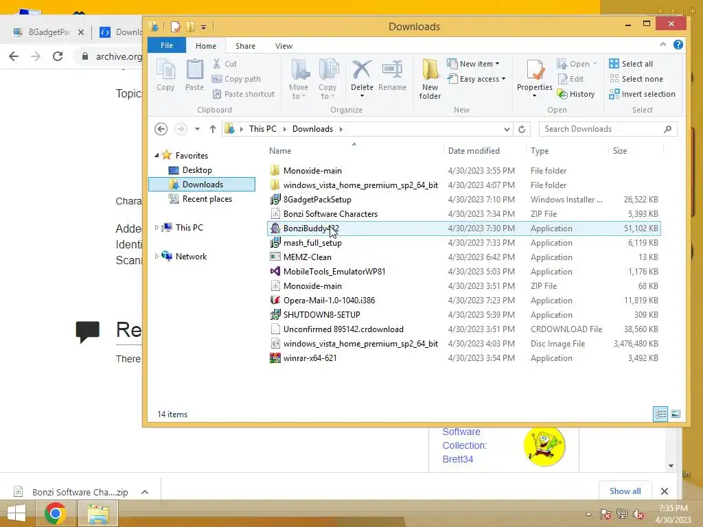Switch to the View ribbon tab
This screenshot has width=703, height=527.
[x=284, y=46]
